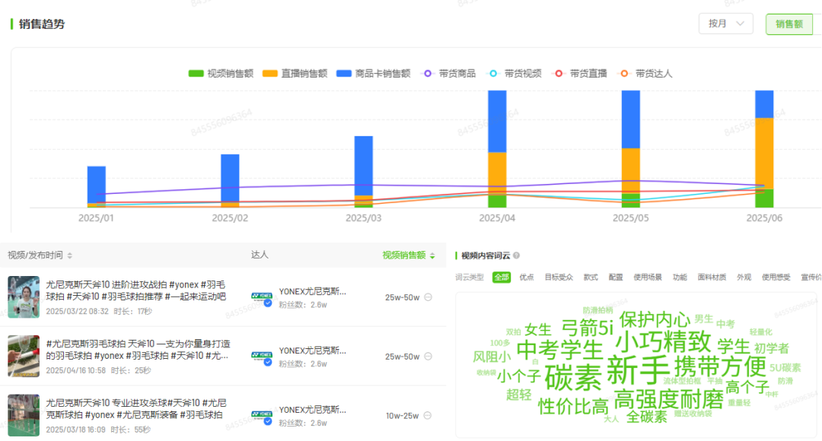Click the 2025/03/22 08:32 publish time
822x441 pixels.
tap(77, 311)
